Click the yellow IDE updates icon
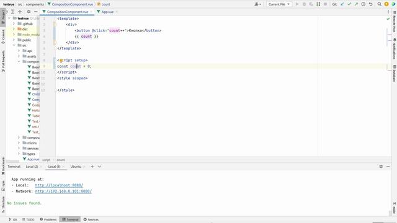 pyautogui.click(x=386, y=4)
